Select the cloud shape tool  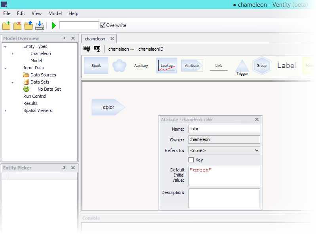(119, 65)
